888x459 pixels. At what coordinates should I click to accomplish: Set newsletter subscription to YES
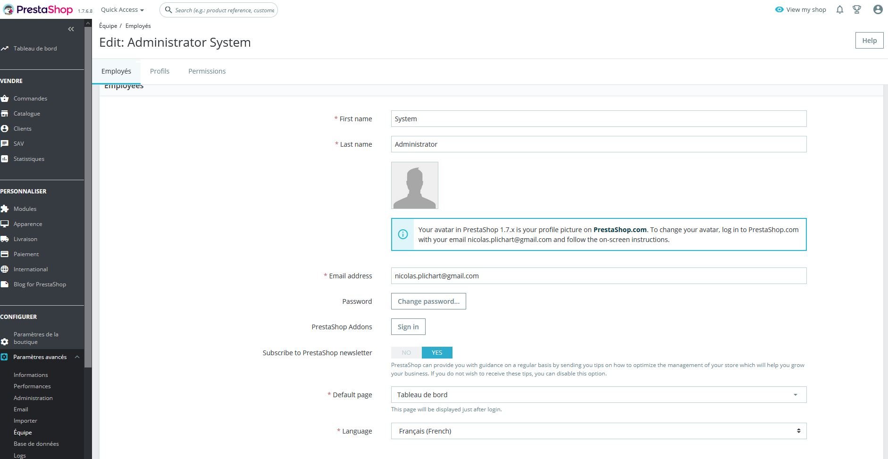pos(437,353)
